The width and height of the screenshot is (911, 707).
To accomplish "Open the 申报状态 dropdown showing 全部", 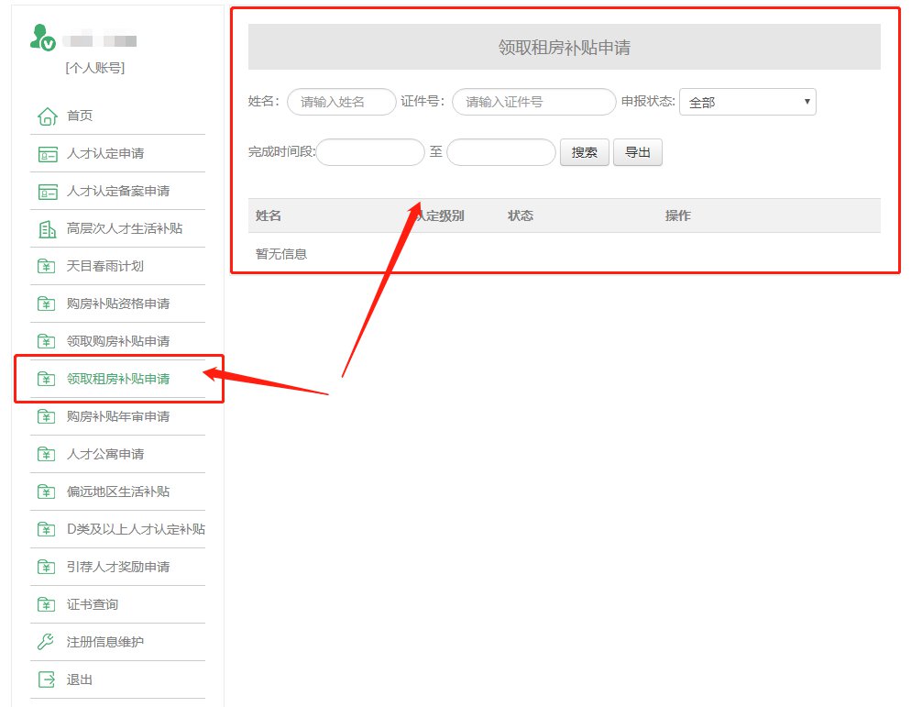I will [747, 102].
